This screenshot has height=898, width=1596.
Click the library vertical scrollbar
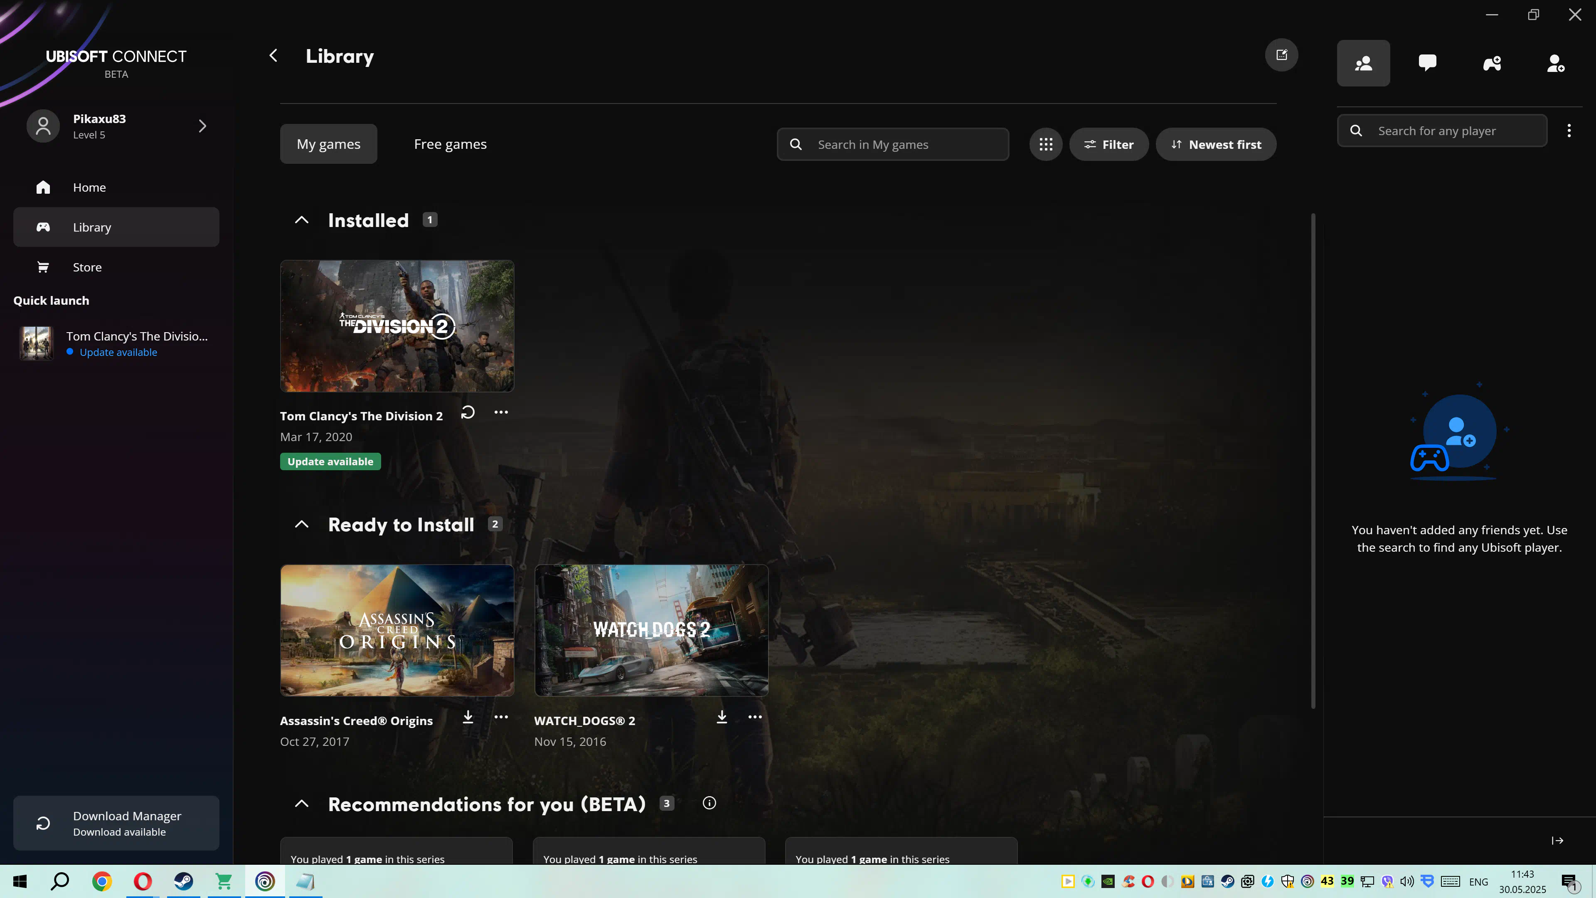pyautogui.click(x=1313, y=461)
